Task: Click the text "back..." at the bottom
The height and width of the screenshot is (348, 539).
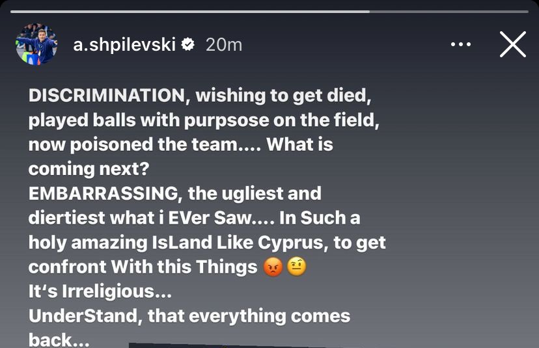Action: [x=59, y=340]
